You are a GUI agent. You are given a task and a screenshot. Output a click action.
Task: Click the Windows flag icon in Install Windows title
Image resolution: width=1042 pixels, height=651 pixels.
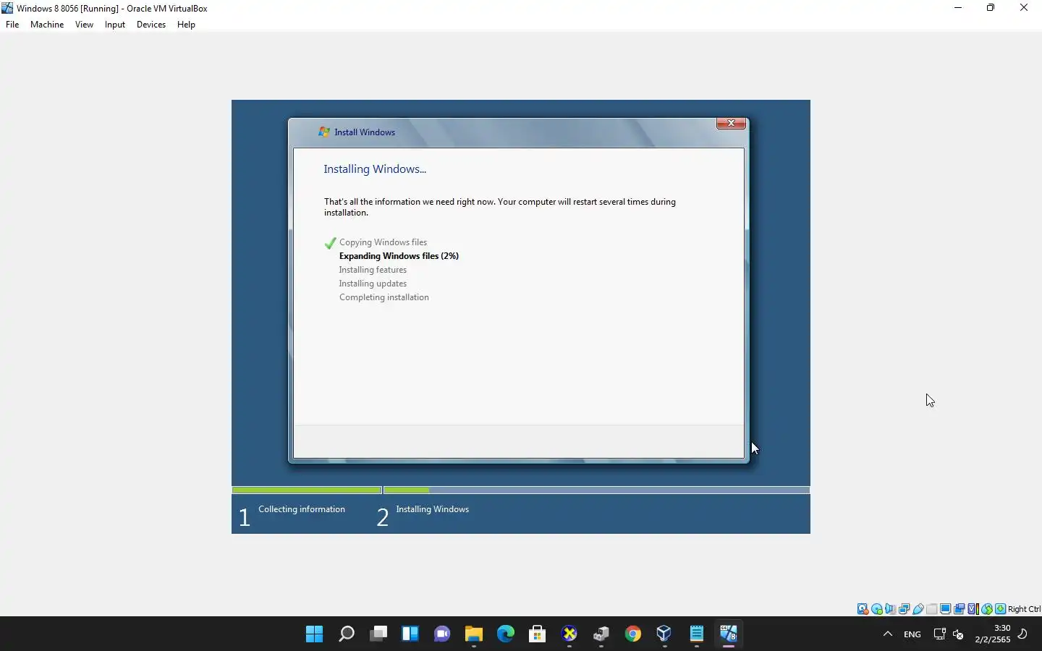(x=323, y=132)
